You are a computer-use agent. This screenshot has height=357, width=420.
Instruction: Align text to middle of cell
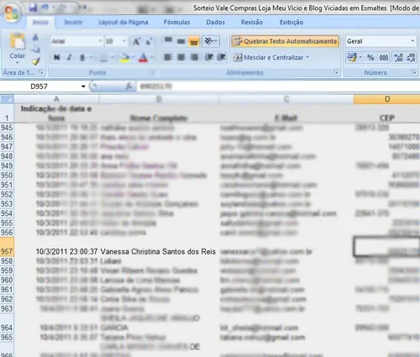tap(181, 41)
